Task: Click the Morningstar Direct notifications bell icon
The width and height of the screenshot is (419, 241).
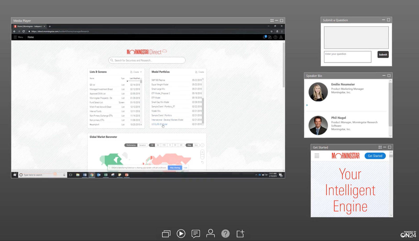Action: [x=264, y=37]
